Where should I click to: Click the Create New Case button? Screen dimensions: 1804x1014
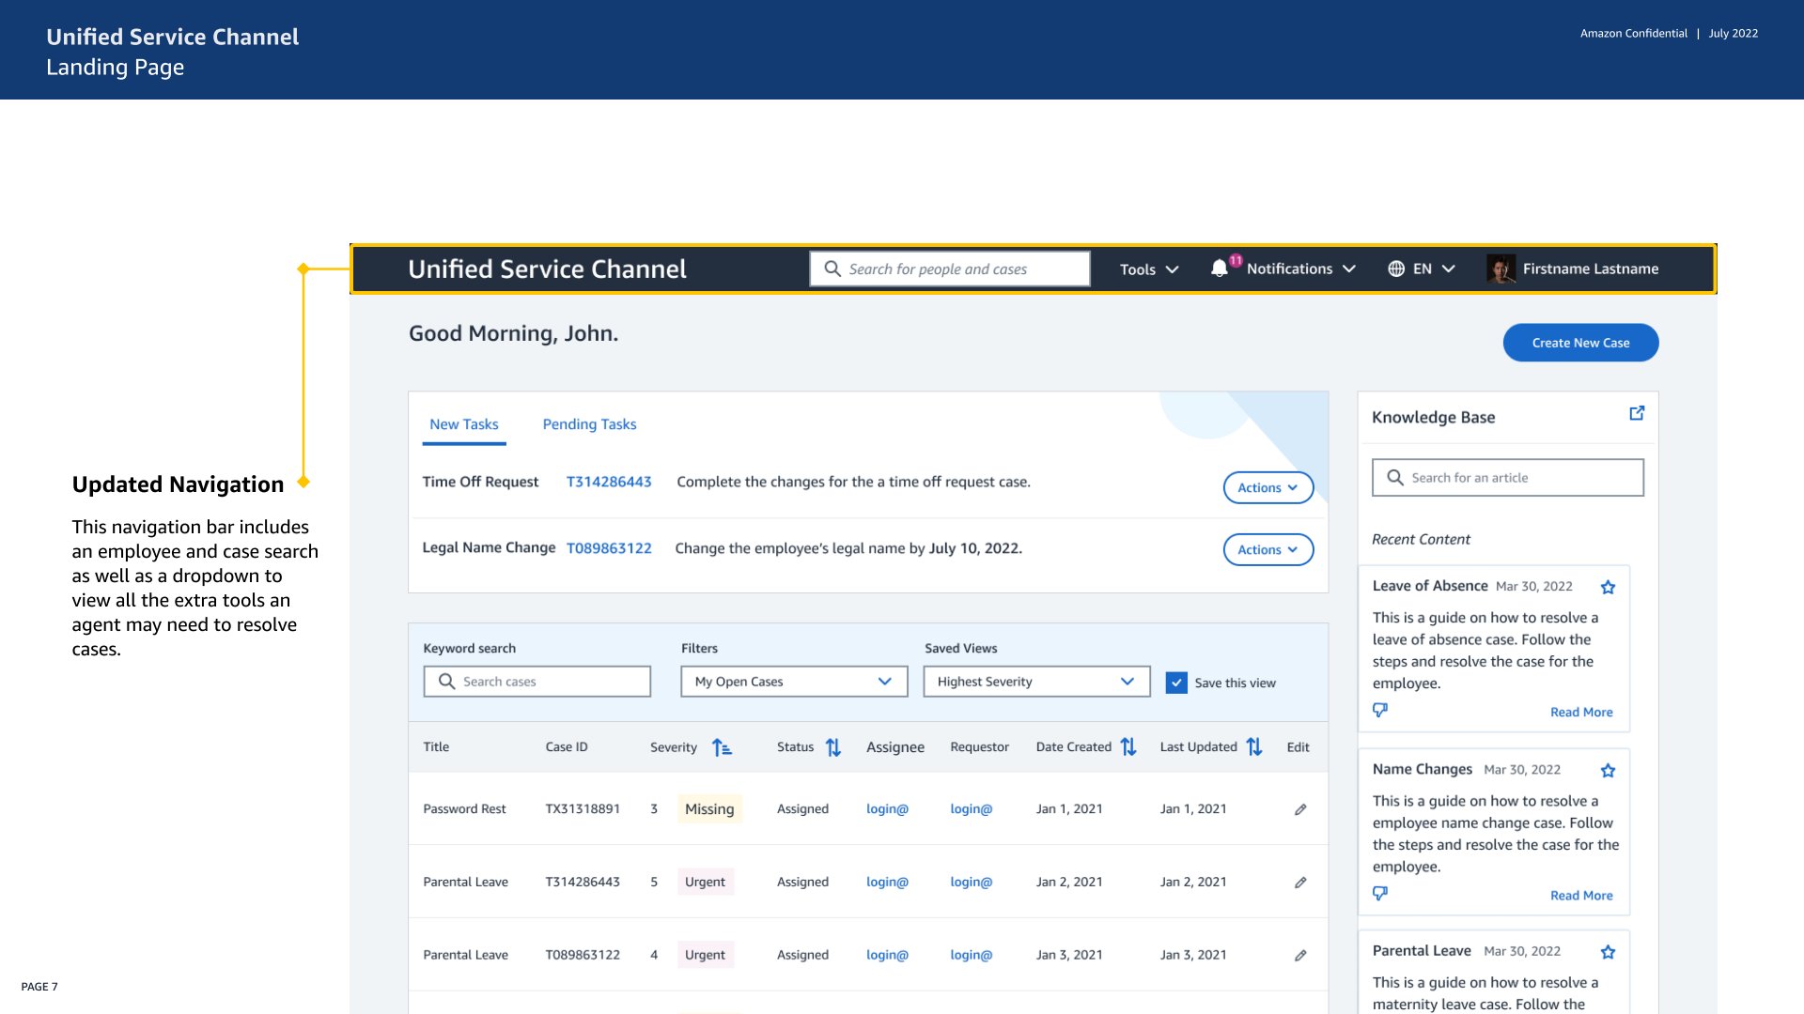(1580, 343)
